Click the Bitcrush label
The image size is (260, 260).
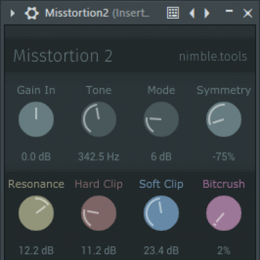coord(224,184)
